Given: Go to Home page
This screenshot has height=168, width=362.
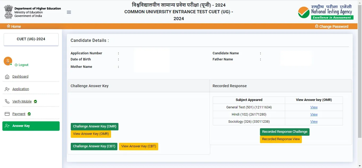Looking at the screenshot, I should click(x=14, y=26).
